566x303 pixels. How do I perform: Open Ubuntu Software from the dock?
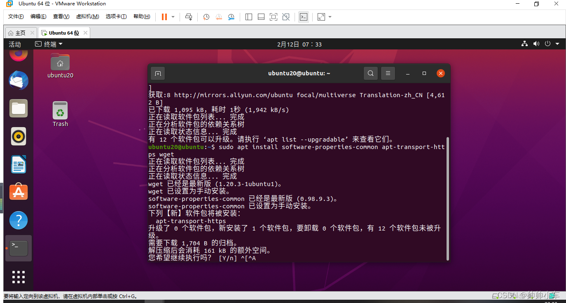(x=19, y=192)
